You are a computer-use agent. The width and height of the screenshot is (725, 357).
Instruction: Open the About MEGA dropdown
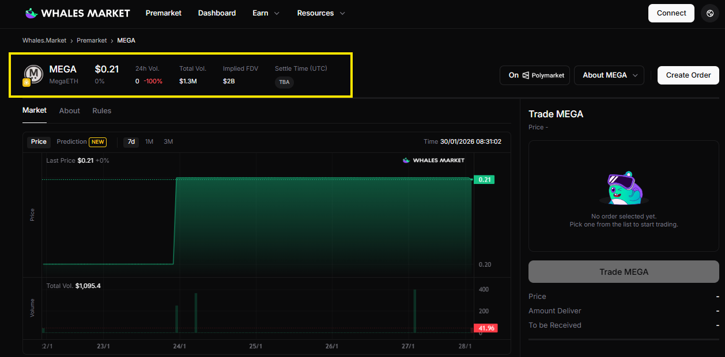click(x=609, y=75)
